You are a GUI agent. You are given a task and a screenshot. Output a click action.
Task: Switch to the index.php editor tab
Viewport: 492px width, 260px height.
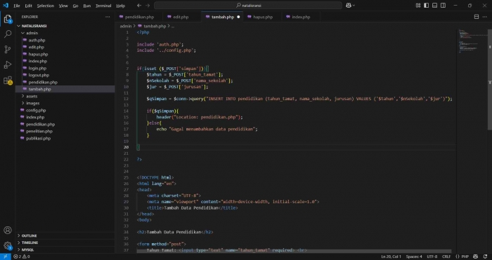[301, 17]
